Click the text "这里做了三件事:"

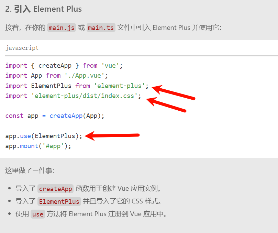coord(30,170)
